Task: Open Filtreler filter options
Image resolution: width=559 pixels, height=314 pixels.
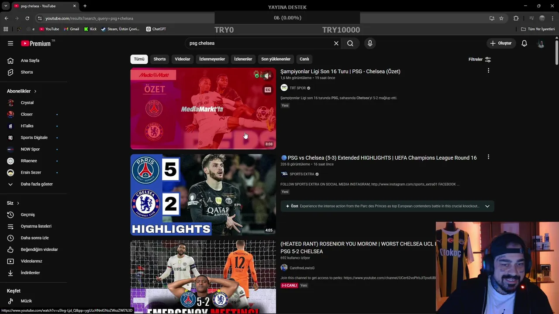Action: [x=480, y=59]
